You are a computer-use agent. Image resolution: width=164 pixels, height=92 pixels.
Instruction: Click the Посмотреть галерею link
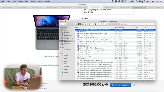pos(52,57)
